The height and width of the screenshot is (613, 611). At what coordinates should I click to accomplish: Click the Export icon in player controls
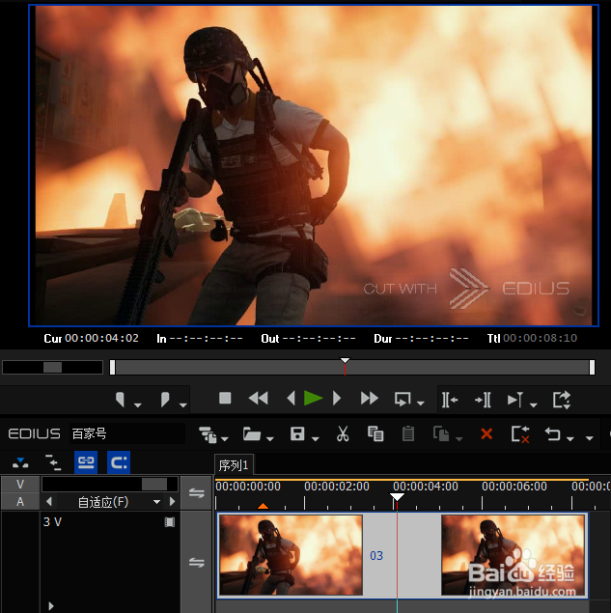562,400
